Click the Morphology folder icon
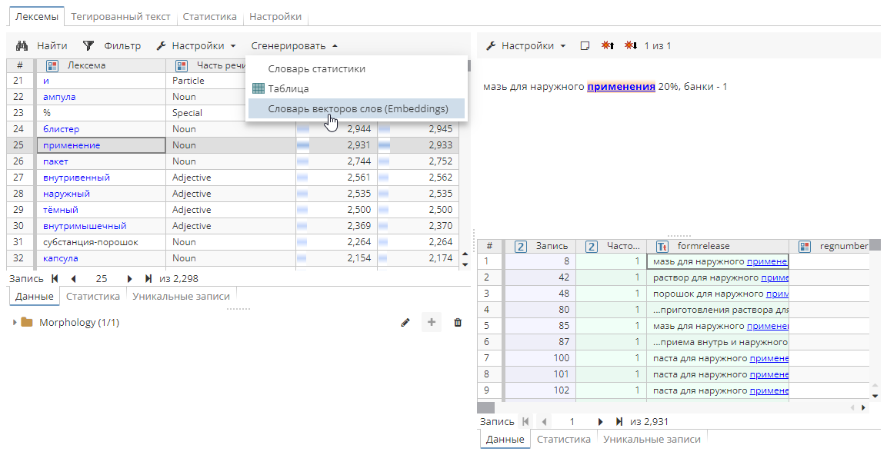This screenshot has height=455, width=887. 27,322
